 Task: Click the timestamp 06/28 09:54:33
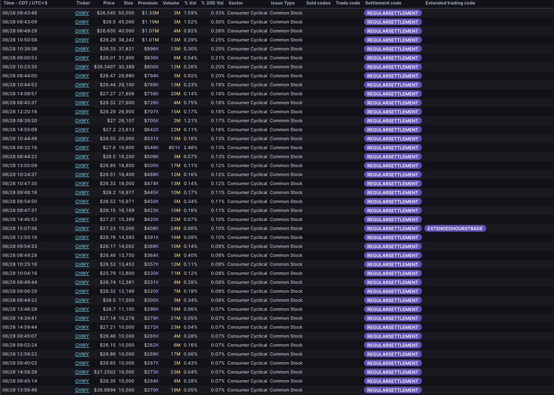tap(20, 247)
